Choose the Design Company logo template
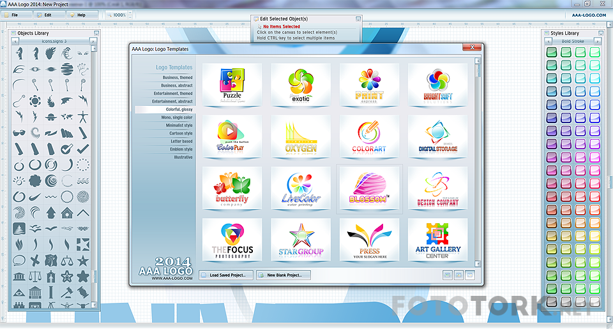The image size is (613, 329). [437, 188]
